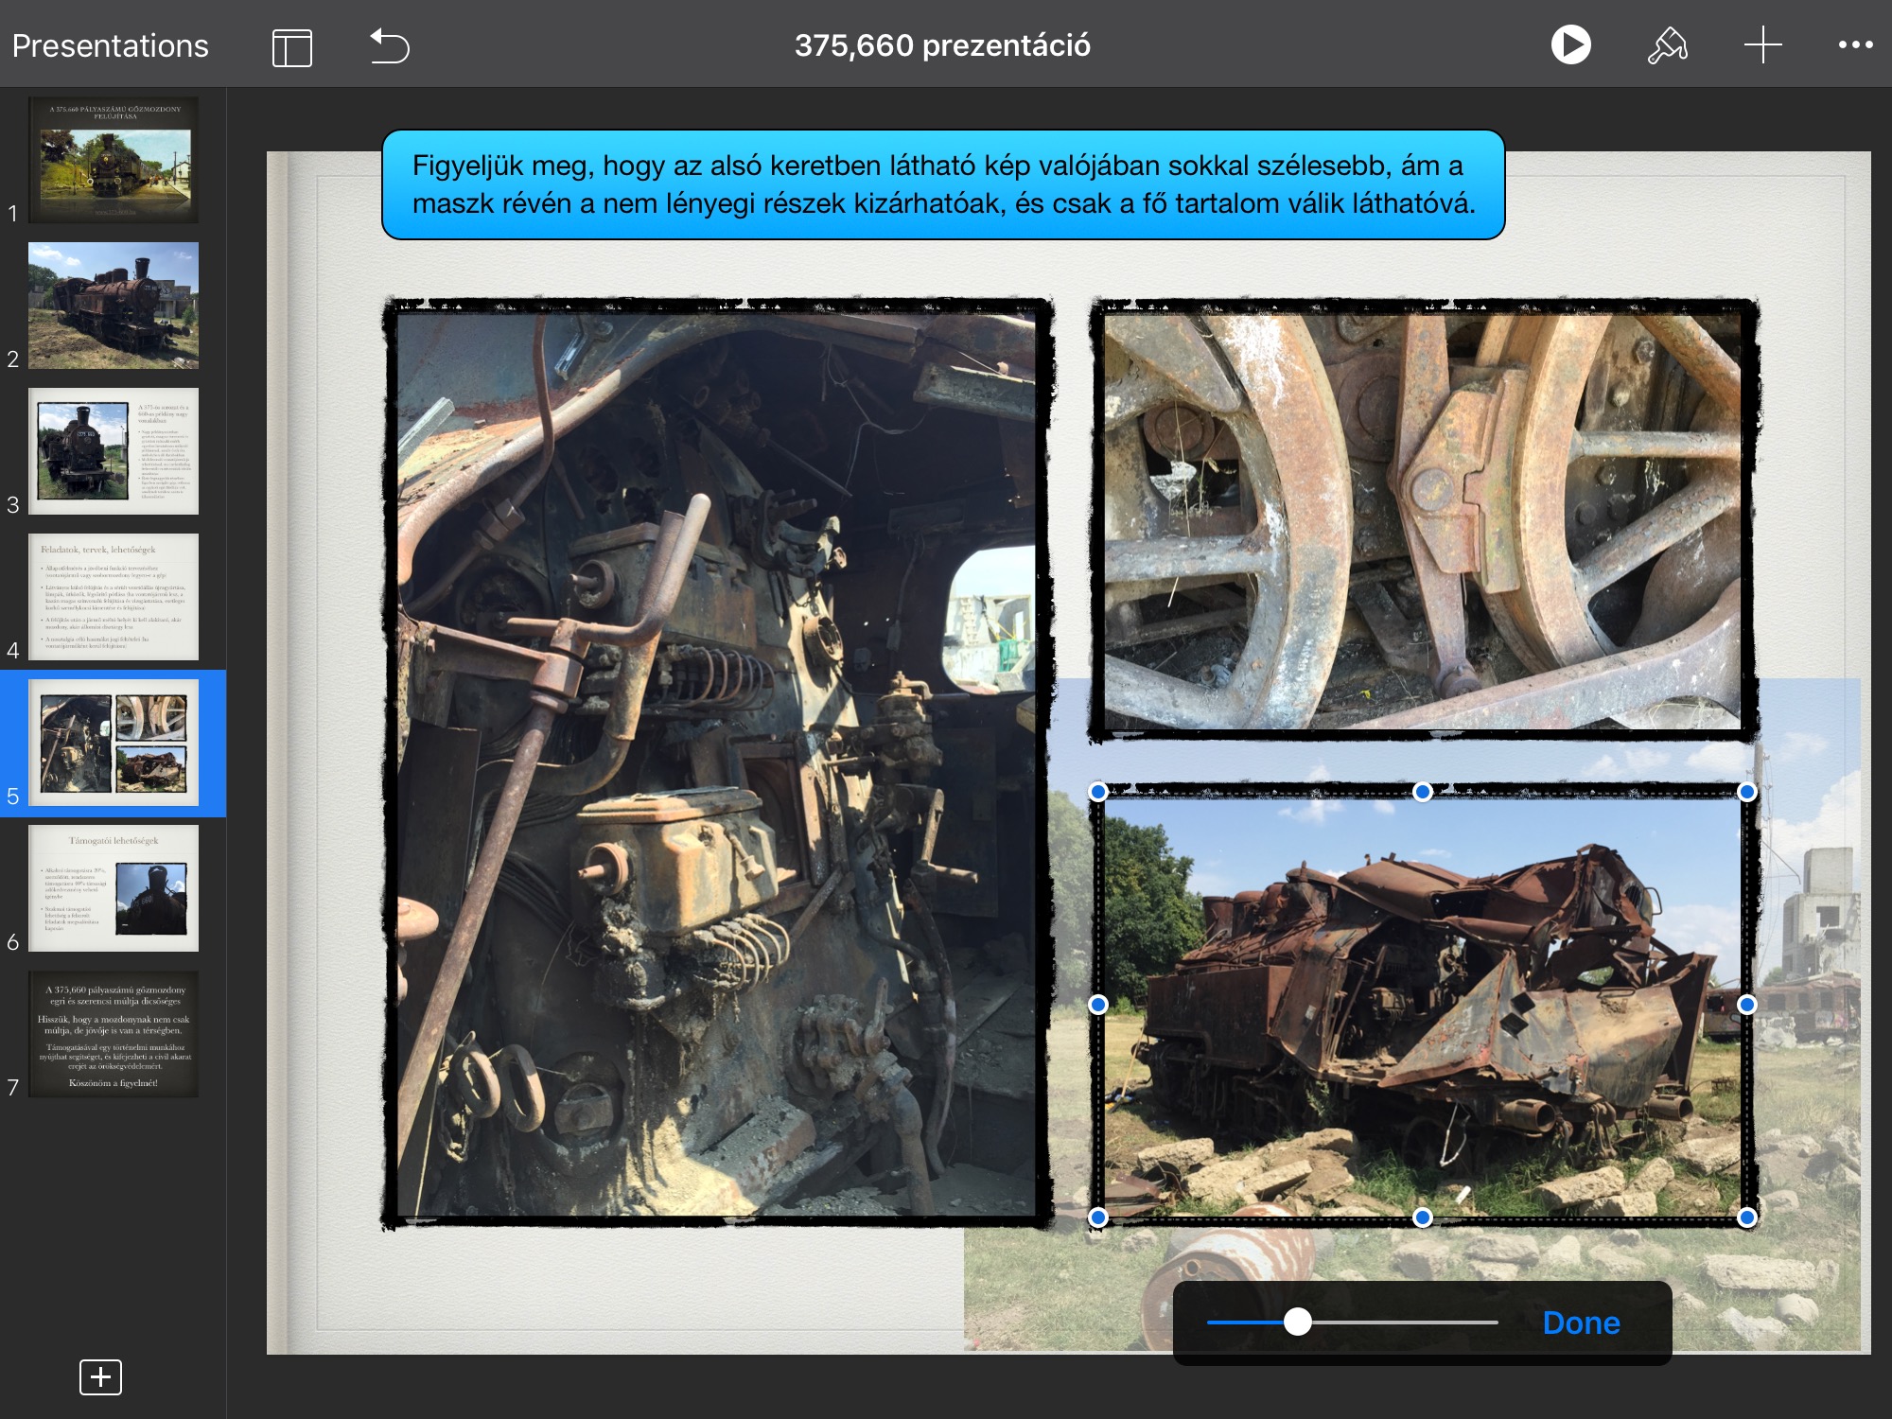This screenshot has width=1892, height=1419.
Task: Click the bottom-right mask corner handle
Action: click(x=1746, y=1218)
